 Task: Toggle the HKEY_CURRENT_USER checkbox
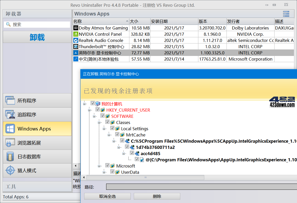[x=98, y=110]
